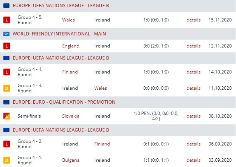Image resolution: width=236 pixels, height=167 pixels.
Task: Open the Bulgaria team link
Action: (x=71, y=160)
